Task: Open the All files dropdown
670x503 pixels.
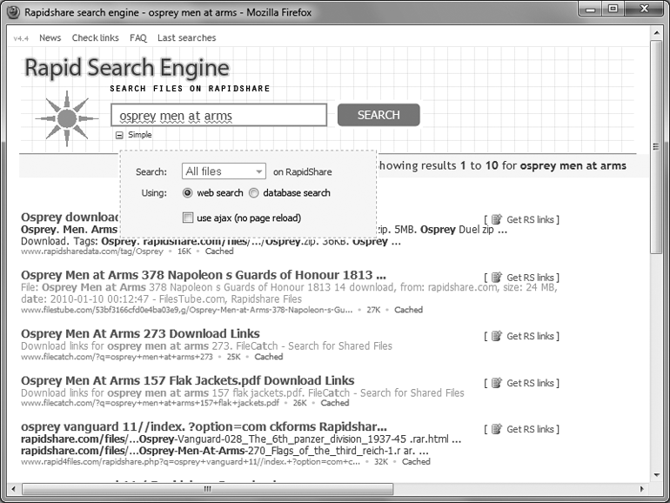Action: point(223,171)
